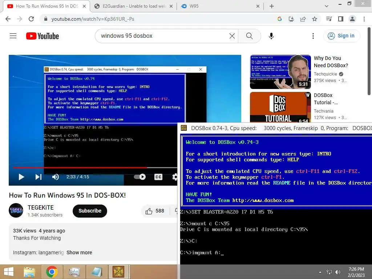Open File Explorer from taskbar
The image size is (372, 279).
coord(29,272)
